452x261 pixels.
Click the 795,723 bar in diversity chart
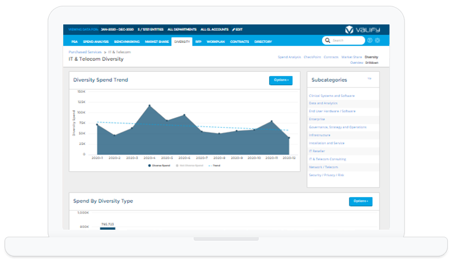(x=107, y=229)
